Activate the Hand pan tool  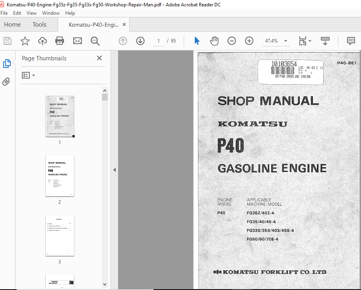214,41
